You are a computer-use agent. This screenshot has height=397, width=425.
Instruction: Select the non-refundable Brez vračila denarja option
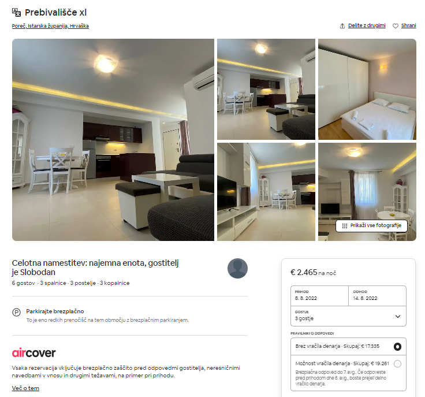click(x=348, y=346)
